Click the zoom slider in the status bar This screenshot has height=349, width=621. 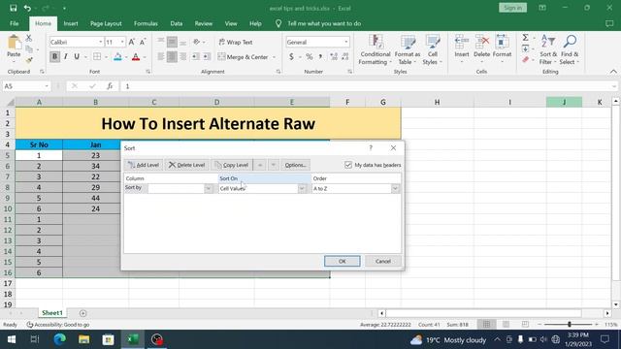570,325
